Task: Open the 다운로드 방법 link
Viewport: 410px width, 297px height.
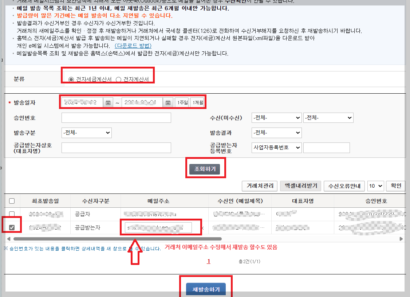Action: 133,46
